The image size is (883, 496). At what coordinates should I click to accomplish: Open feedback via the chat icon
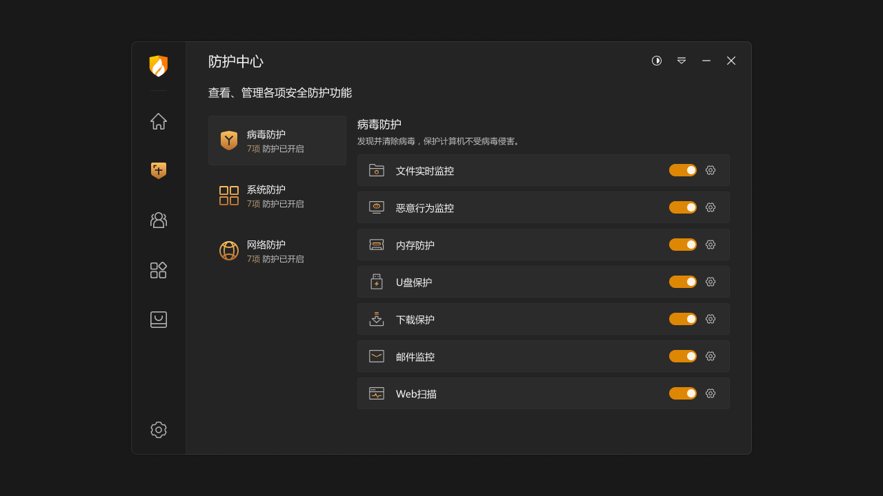coord(158,319)
